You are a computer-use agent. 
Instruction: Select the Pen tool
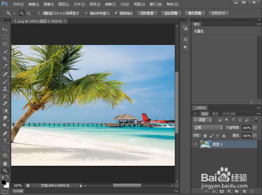(x=5, y=133)
